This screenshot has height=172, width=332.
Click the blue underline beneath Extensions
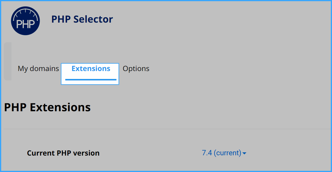(91, 80)
